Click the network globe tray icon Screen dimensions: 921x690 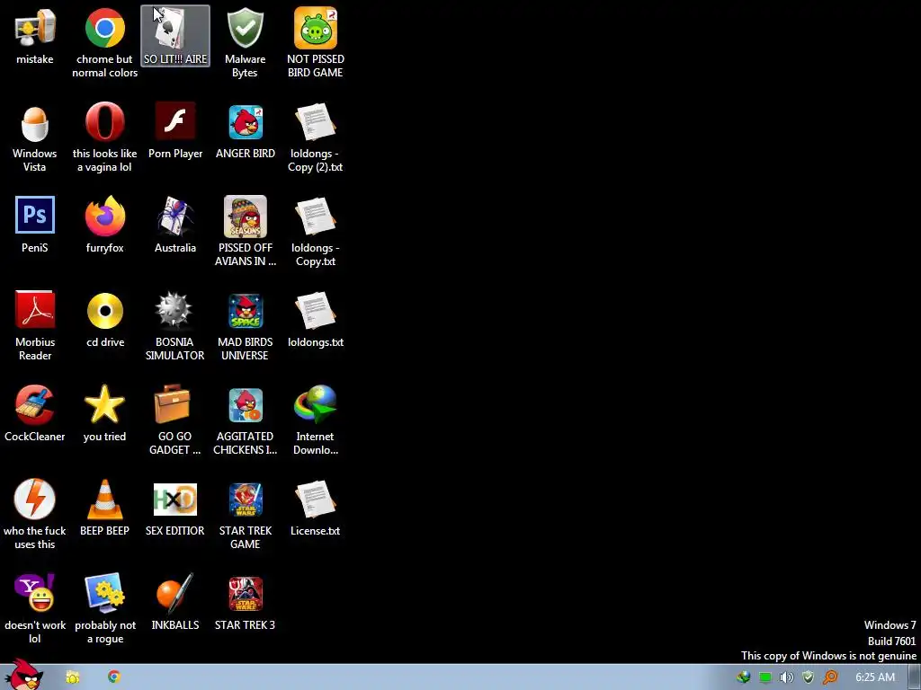[744, 677]
